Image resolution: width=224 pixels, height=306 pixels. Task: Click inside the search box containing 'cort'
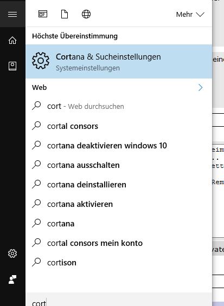coord(119,300)
